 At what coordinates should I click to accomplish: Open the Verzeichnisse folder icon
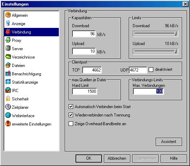(8, 57)
